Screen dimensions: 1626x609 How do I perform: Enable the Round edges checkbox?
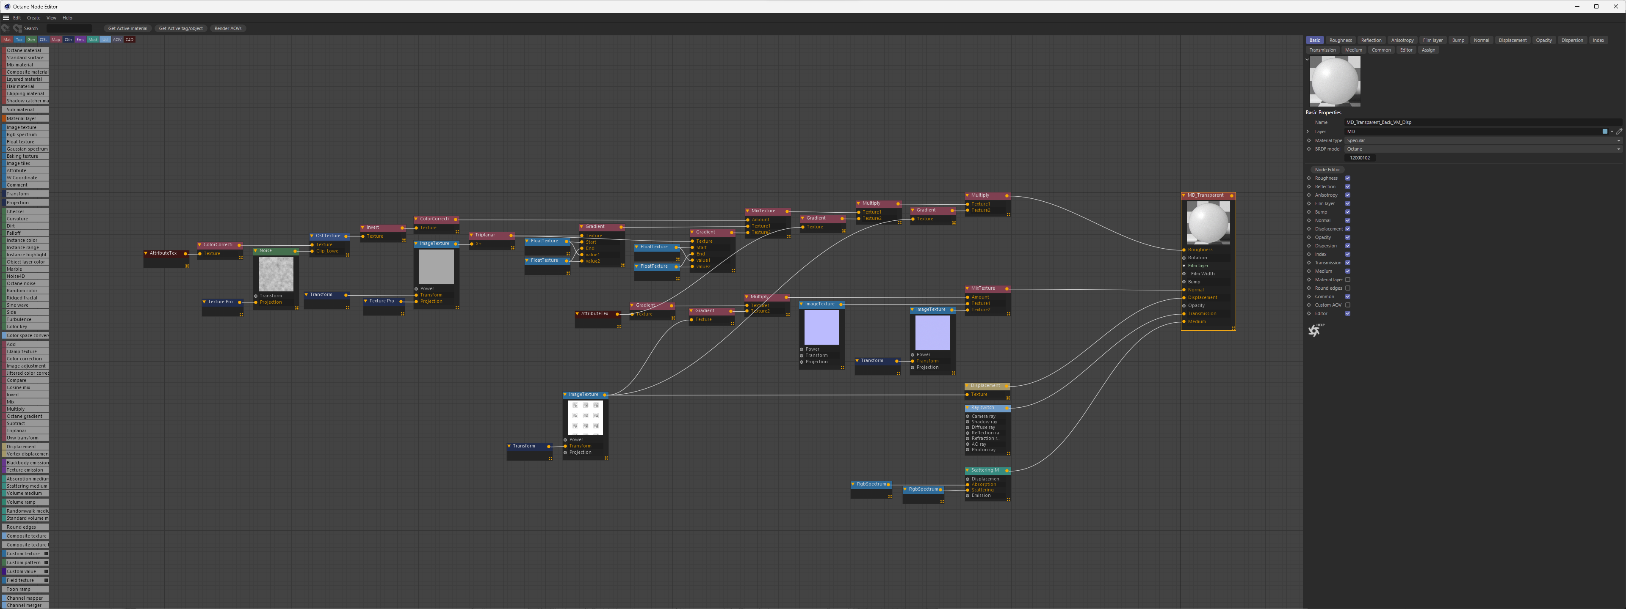pyautogui.click(x=1348, y=288)
